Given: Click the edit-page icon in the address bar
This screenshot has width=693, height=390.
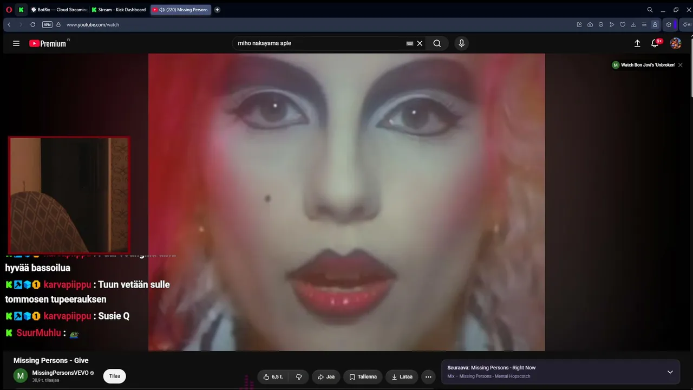Looking at the screenshot, I should click(x=579, y=24).
